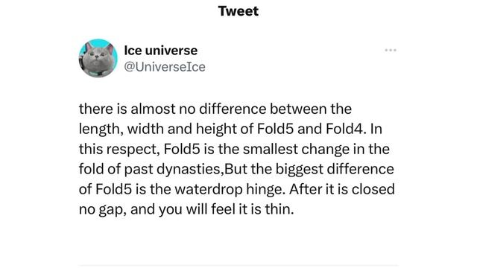
Task: Select the Tweet page heading
Action: [238, 11]
